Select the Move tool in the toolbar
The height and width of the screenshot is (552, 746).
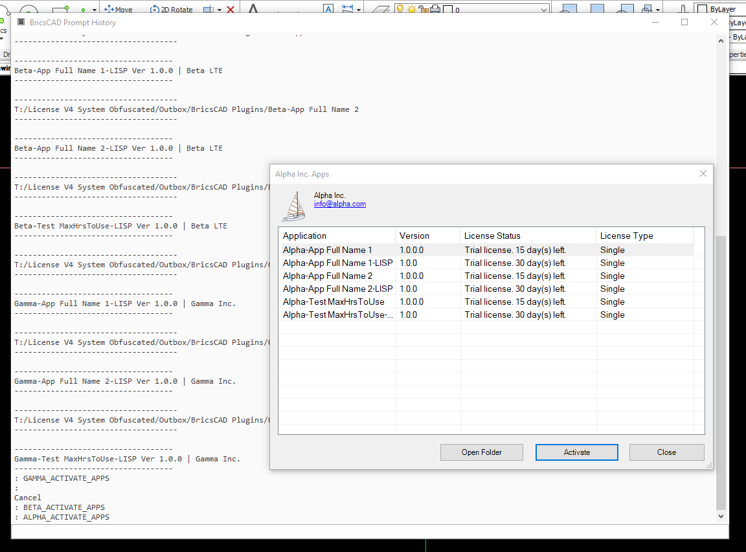tap(118, 9)
